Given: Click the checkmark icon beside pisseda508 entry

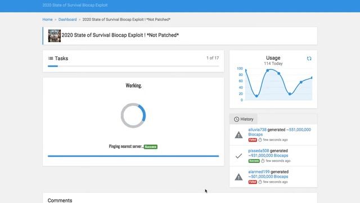Looking at the screenshot, I should [x=238, y=156].
